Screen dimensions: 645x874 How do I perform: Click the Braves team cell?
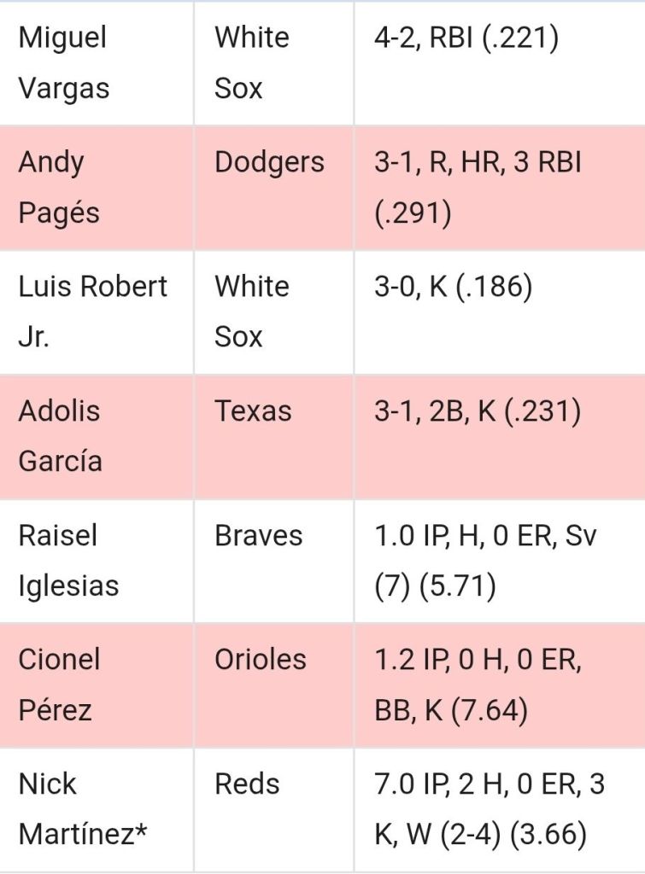pyautogui.click(x=274, y=561)
